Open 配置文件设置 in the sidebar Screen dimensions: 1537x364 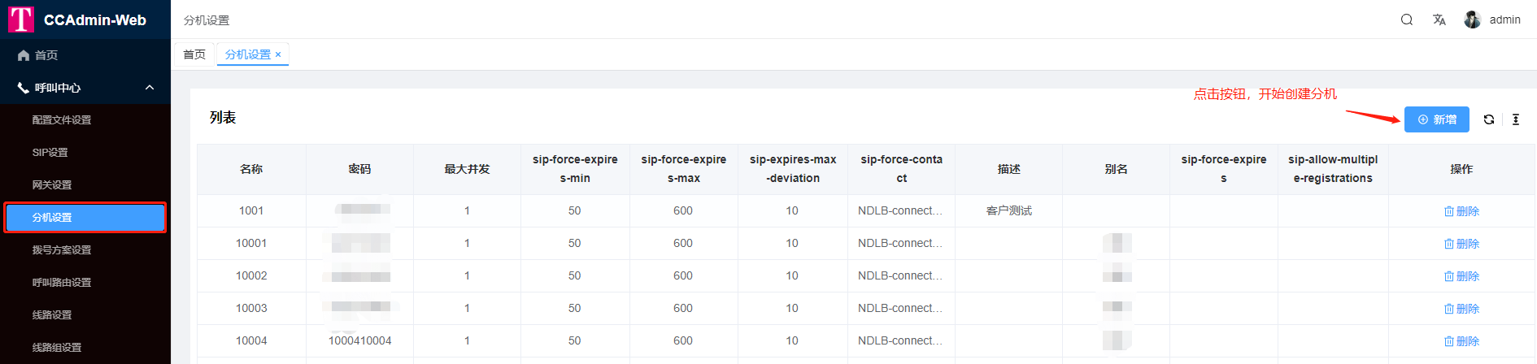(62, 120)
